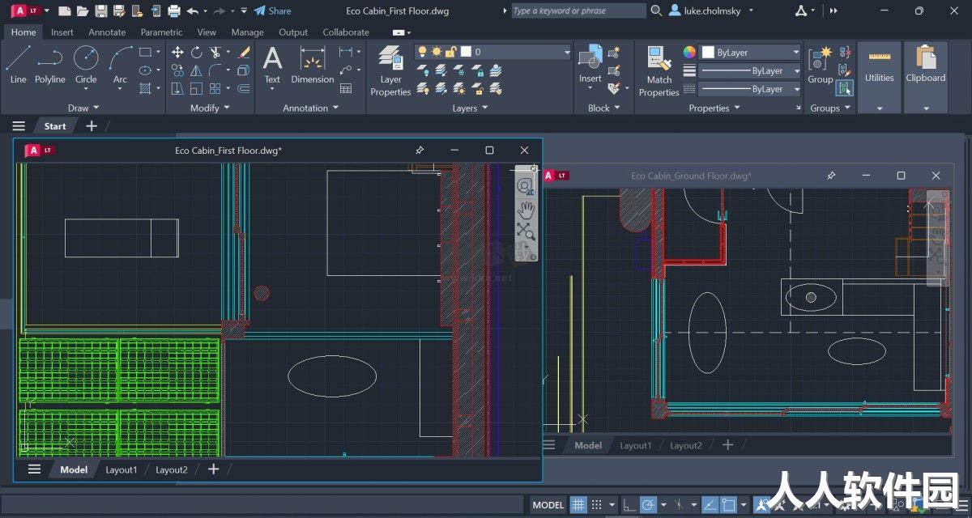Open Layout1 tab in First Floor window
This screenshot has height=518, width=972.
tap(121, 469)
